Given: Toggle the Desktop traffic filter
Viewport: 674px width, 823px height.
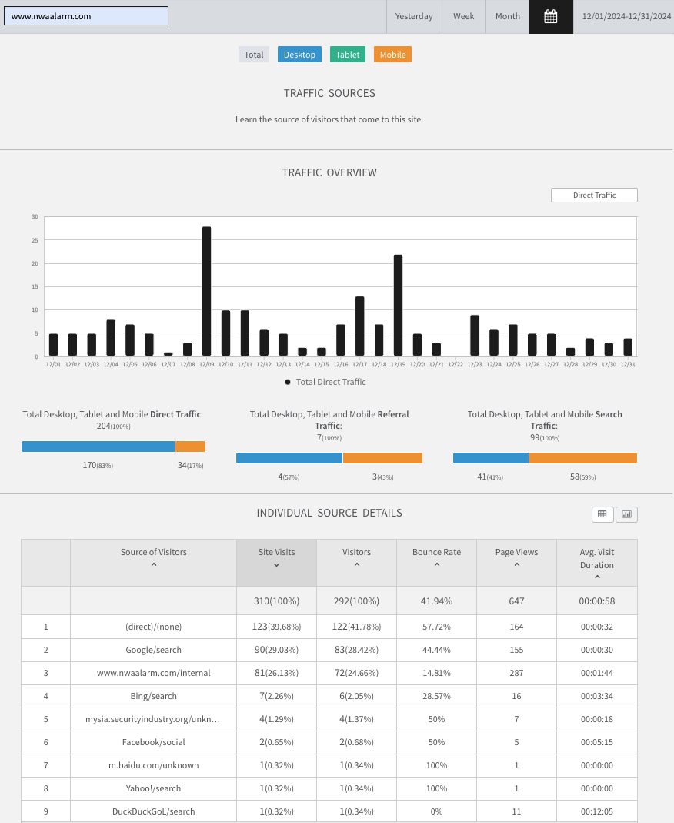Looking at the screenshot, I should (x=299, y=55).
